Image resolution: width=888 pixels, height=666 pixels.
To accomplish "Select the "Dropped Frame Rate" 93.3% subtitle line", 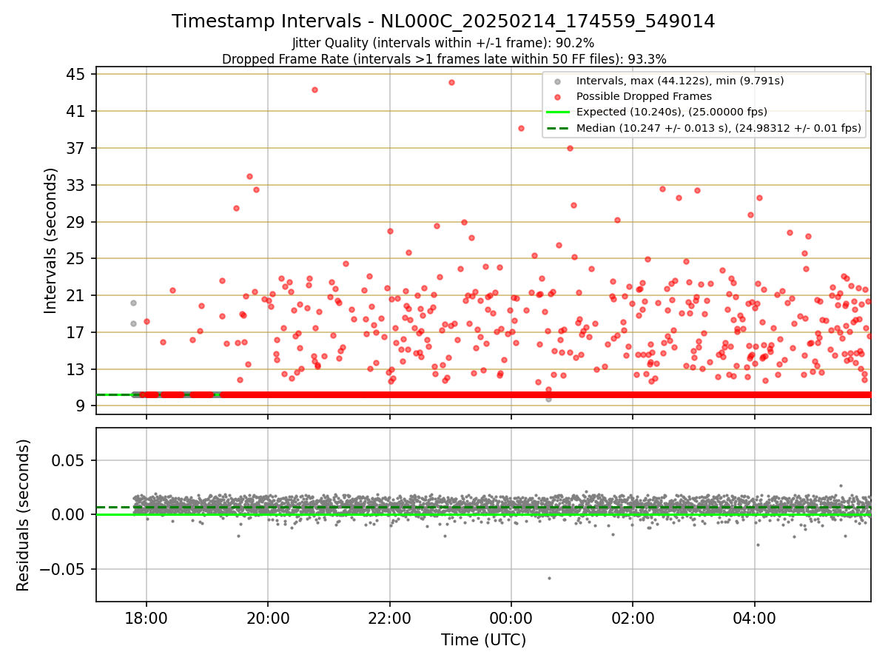I will point(444,59).
